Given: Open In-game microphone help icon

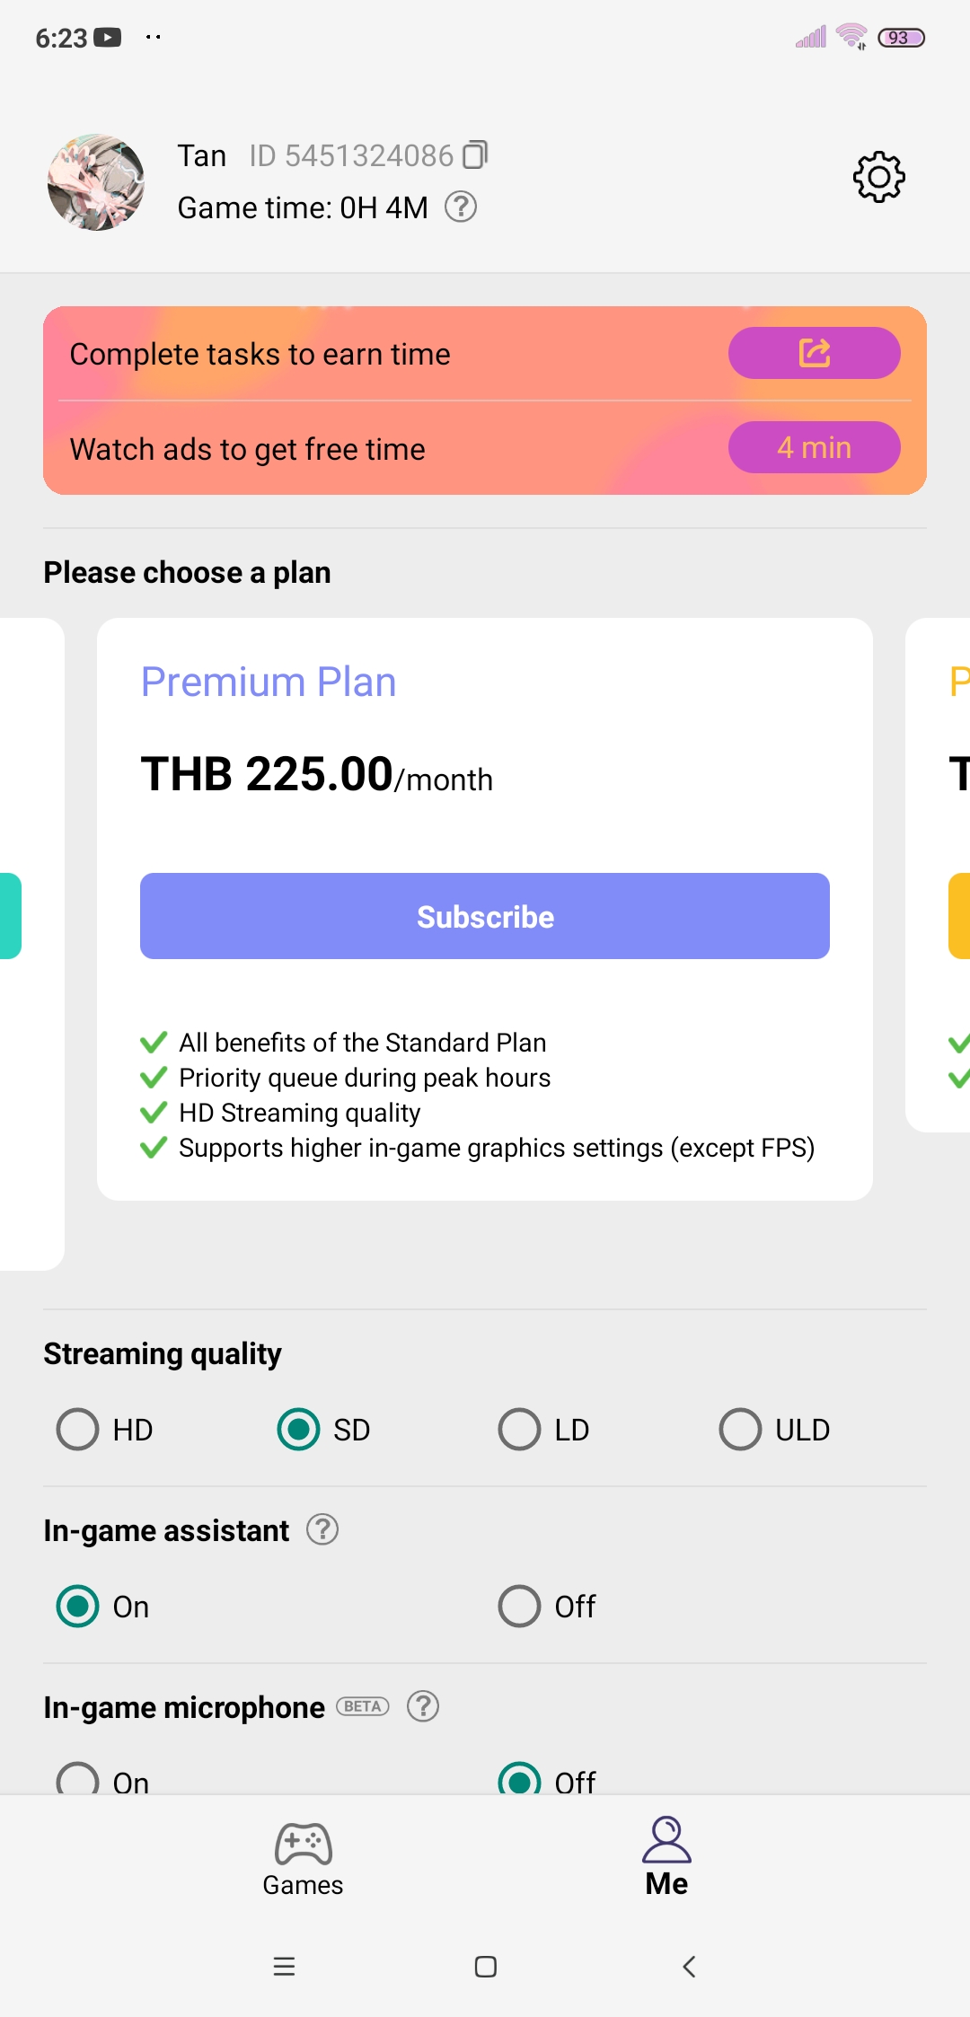Looking at the screenshot, I should [423, 1706].
